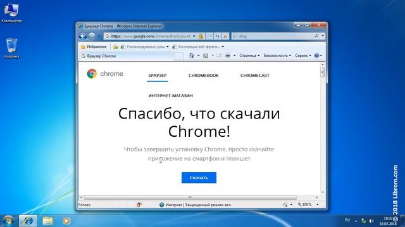
Task: Click the blue Скачать button
Action: tap(199, 178)
